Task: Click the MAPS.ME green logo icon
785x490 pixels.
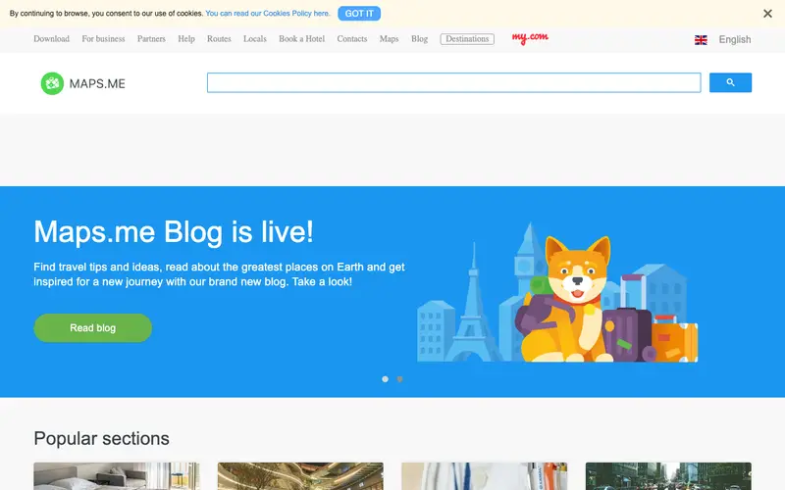Action: [52, 83]
